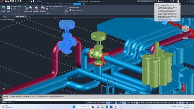Click the search magnifier icon in title bar
This screenshot has width=194, height=109.
pos(156,1)
